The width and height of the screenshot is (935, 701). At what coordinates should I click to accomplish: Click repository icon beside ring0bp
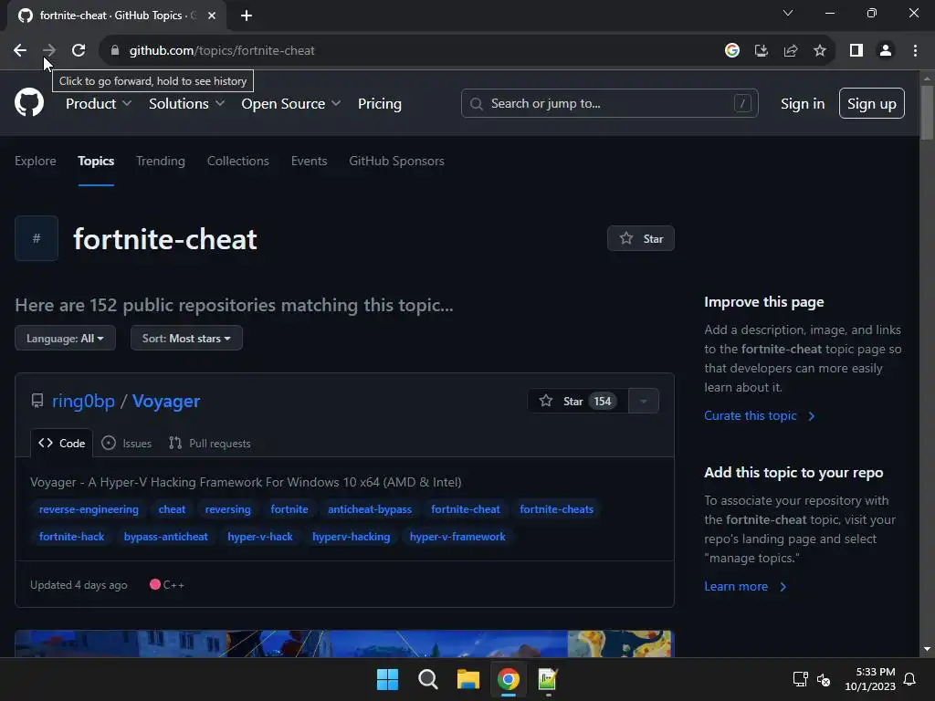pos(37,402)
